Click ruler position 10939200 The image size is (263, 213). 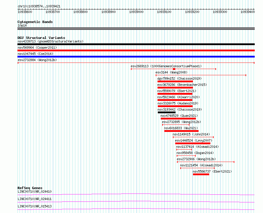coord(192,12)
